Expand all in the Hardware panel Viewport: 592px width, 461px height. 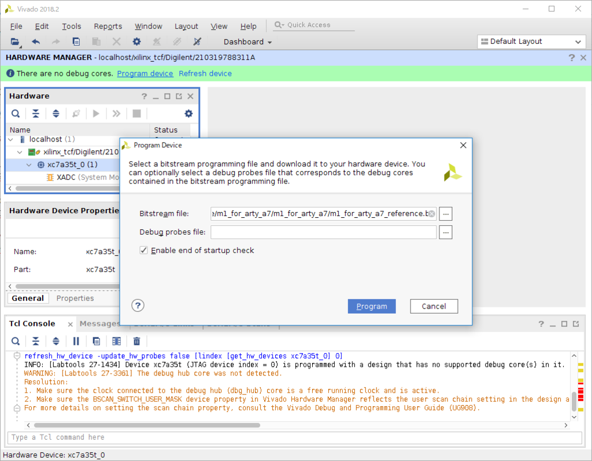[x=56, y=114]
